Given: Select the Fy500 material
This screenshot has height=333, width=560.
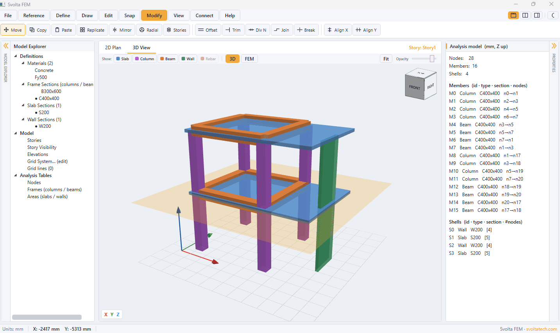Looking at the screenshot, I should [41, 77].
